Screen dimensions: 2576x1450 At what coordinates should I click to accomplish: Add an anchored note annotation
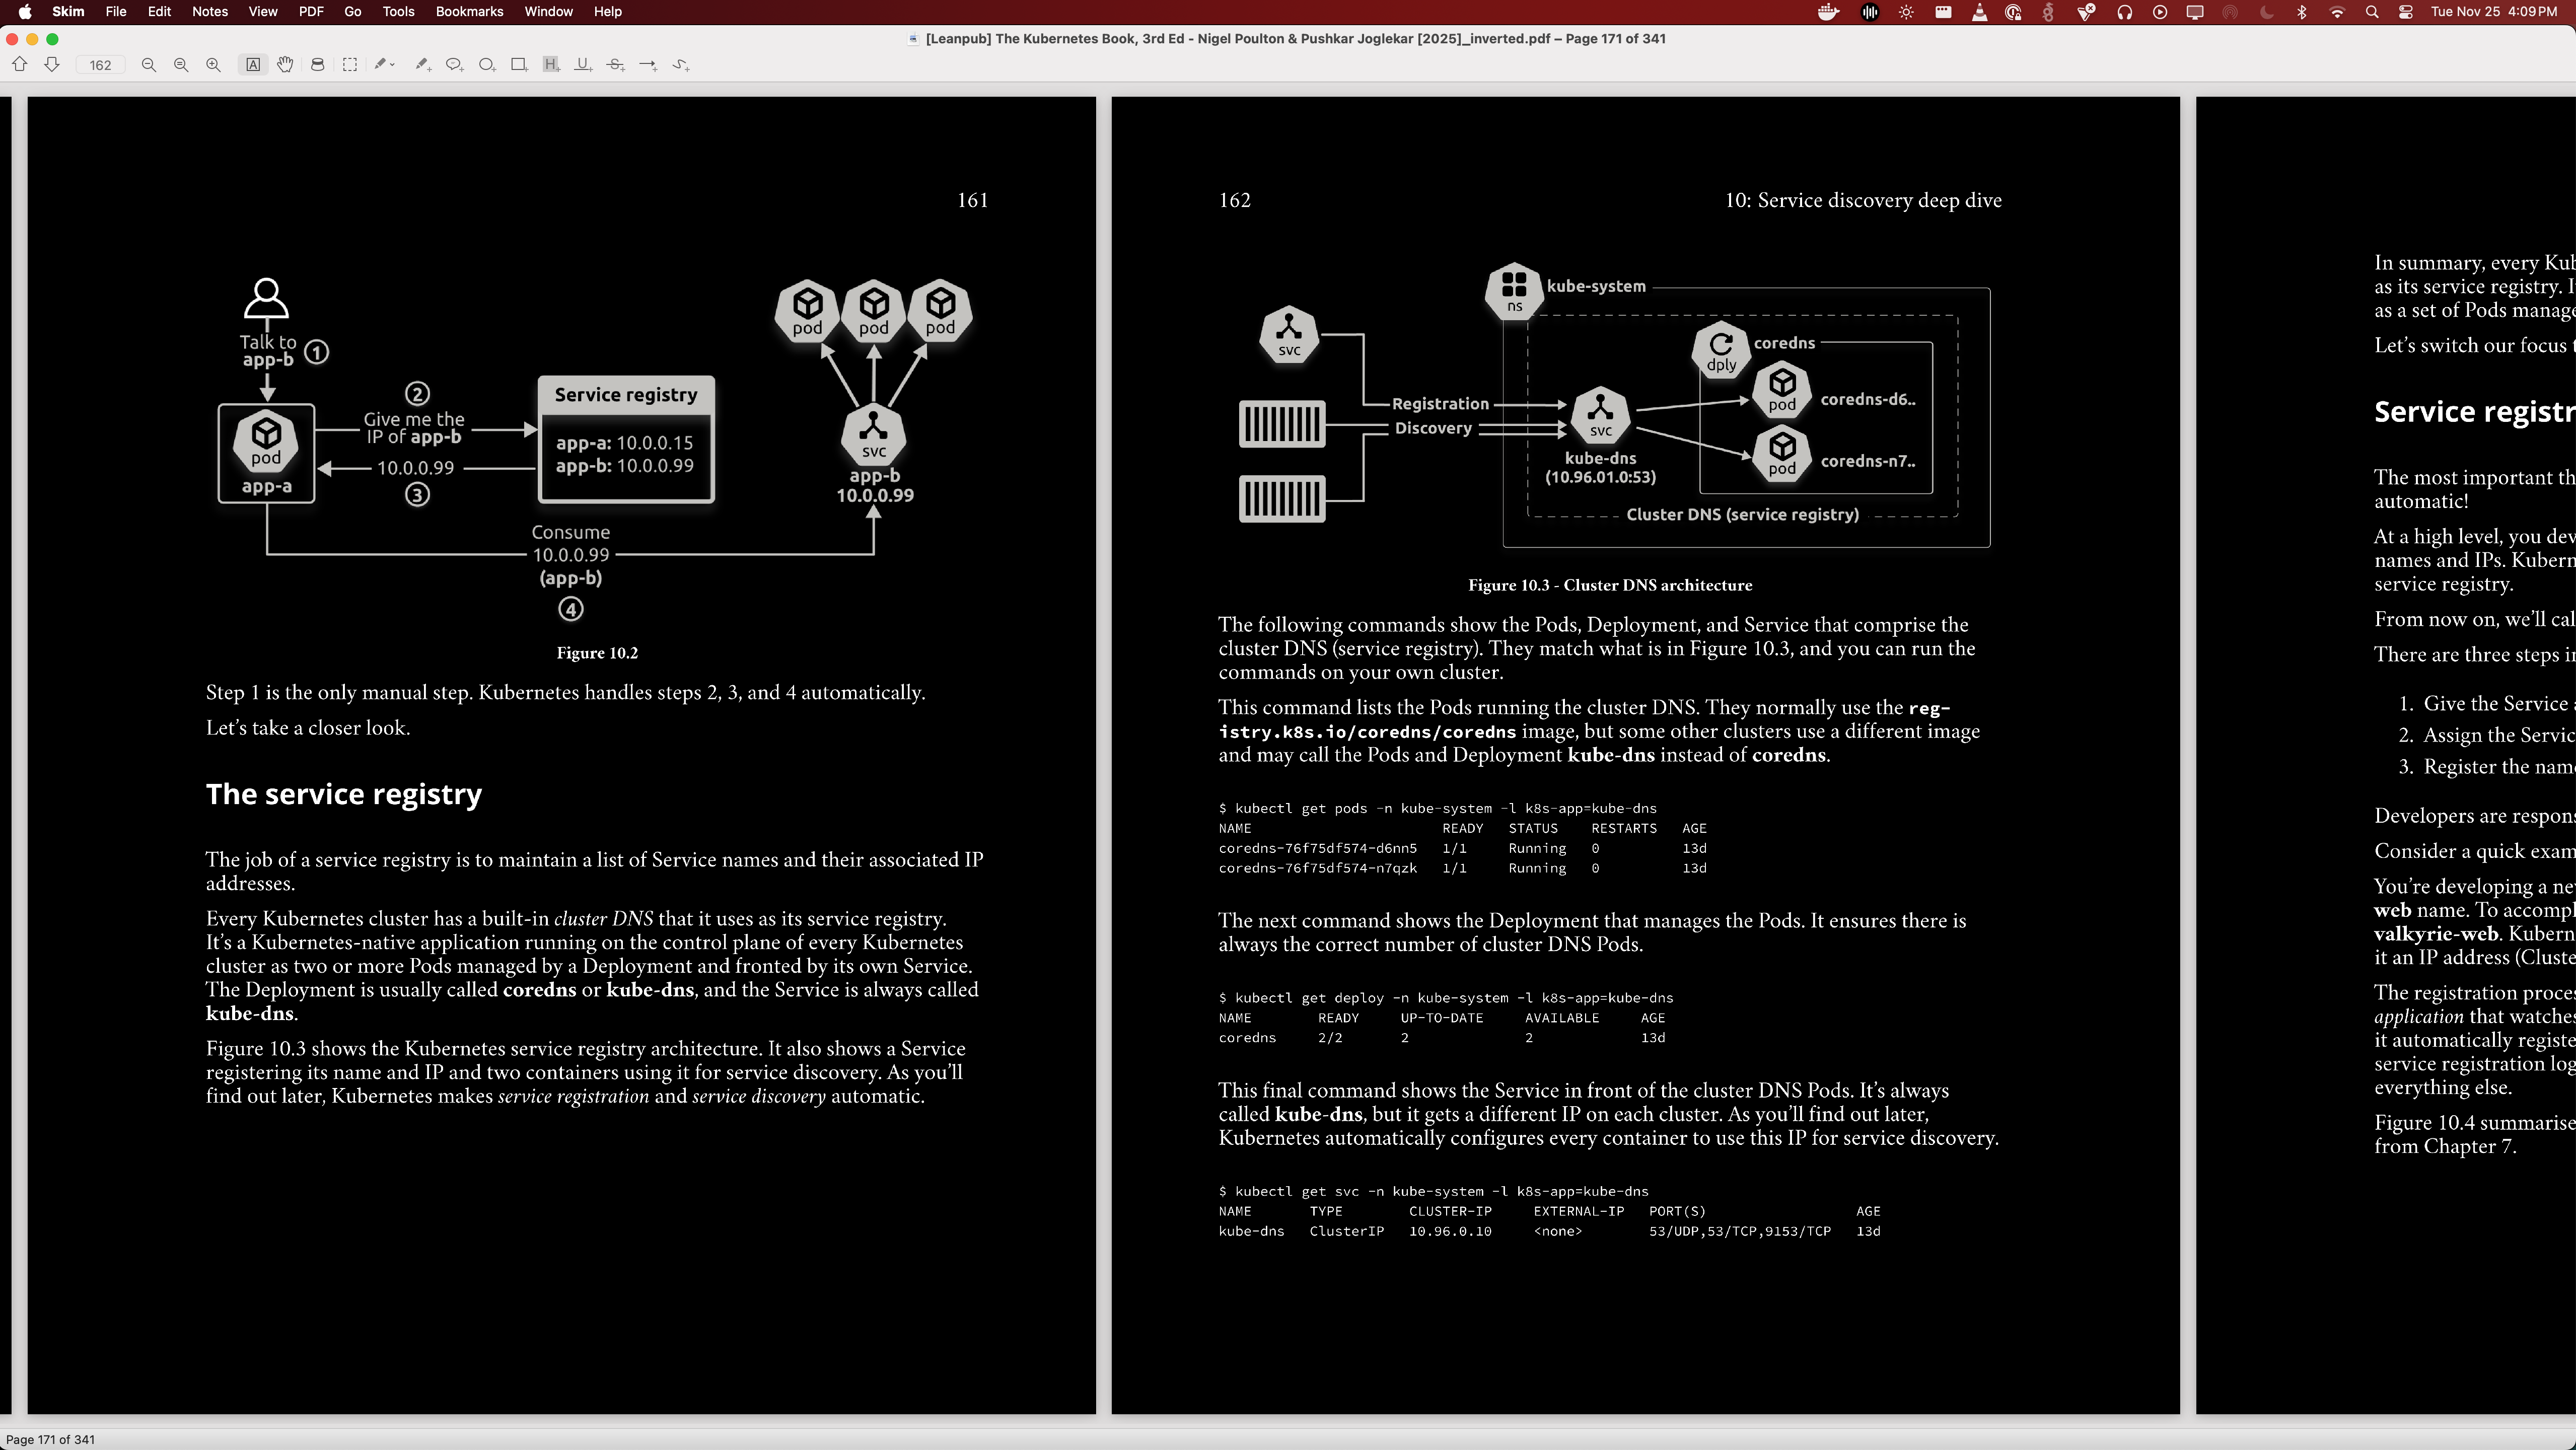(x=454, y=64)
